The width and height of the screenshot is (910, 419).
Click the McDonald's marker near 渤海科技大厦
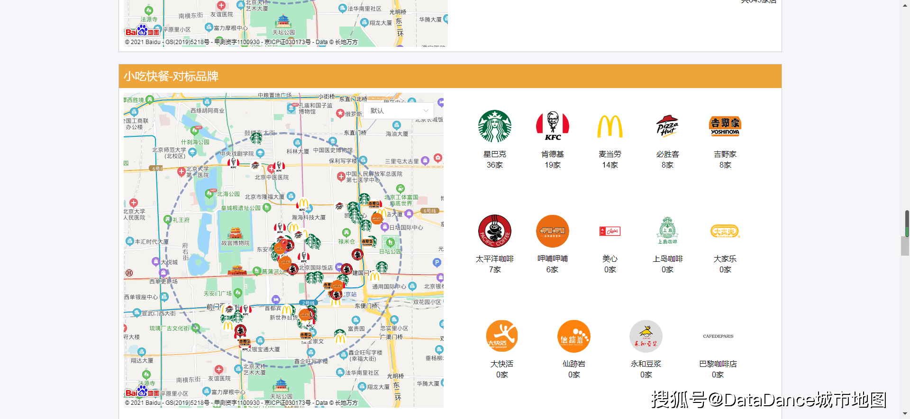click(303, 204)
